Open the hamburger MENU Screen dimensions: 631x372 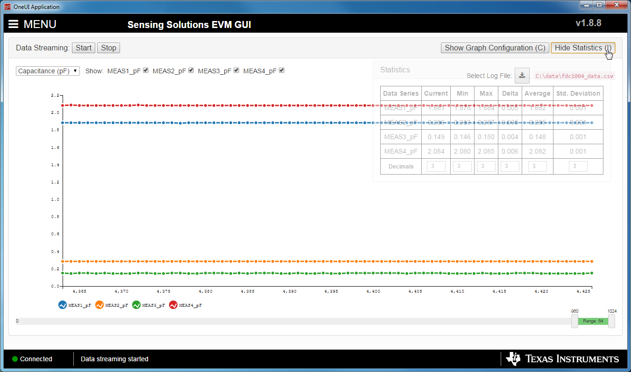[13, 24]
